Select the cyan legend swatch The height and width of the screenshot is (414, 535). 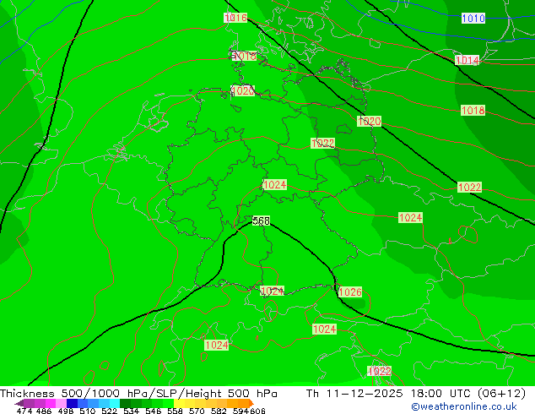click(x=115, y=403)
